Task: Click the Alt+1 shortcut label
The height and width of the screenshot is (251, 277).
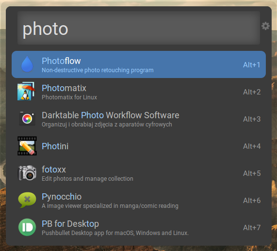Action: [252, 65]
